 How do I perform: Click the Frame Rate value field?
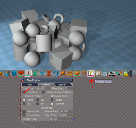click(x=66, y=111)
